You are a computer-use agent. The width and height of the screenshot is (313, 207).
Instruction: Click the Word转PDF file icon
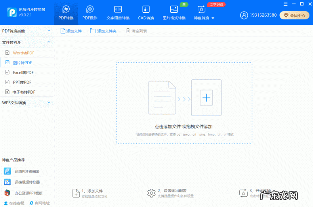tap(8, 53)
